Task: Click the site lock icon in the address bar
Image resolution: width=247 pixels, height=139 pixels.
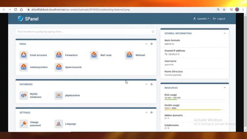Action: pyautogui.click(x=28, y=10)
